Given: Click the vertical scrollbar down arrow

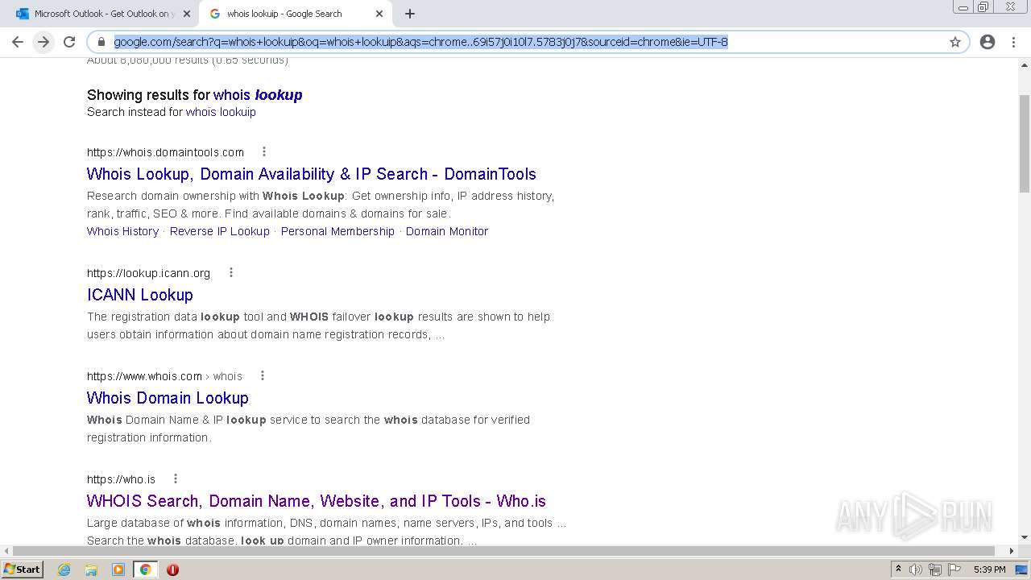Looking at the screenshot, I should pyautogui.click(x=1025, y=538).
